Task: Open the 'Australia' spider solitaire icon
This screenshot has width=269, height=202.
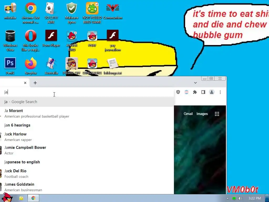Action: coord(51,66)
